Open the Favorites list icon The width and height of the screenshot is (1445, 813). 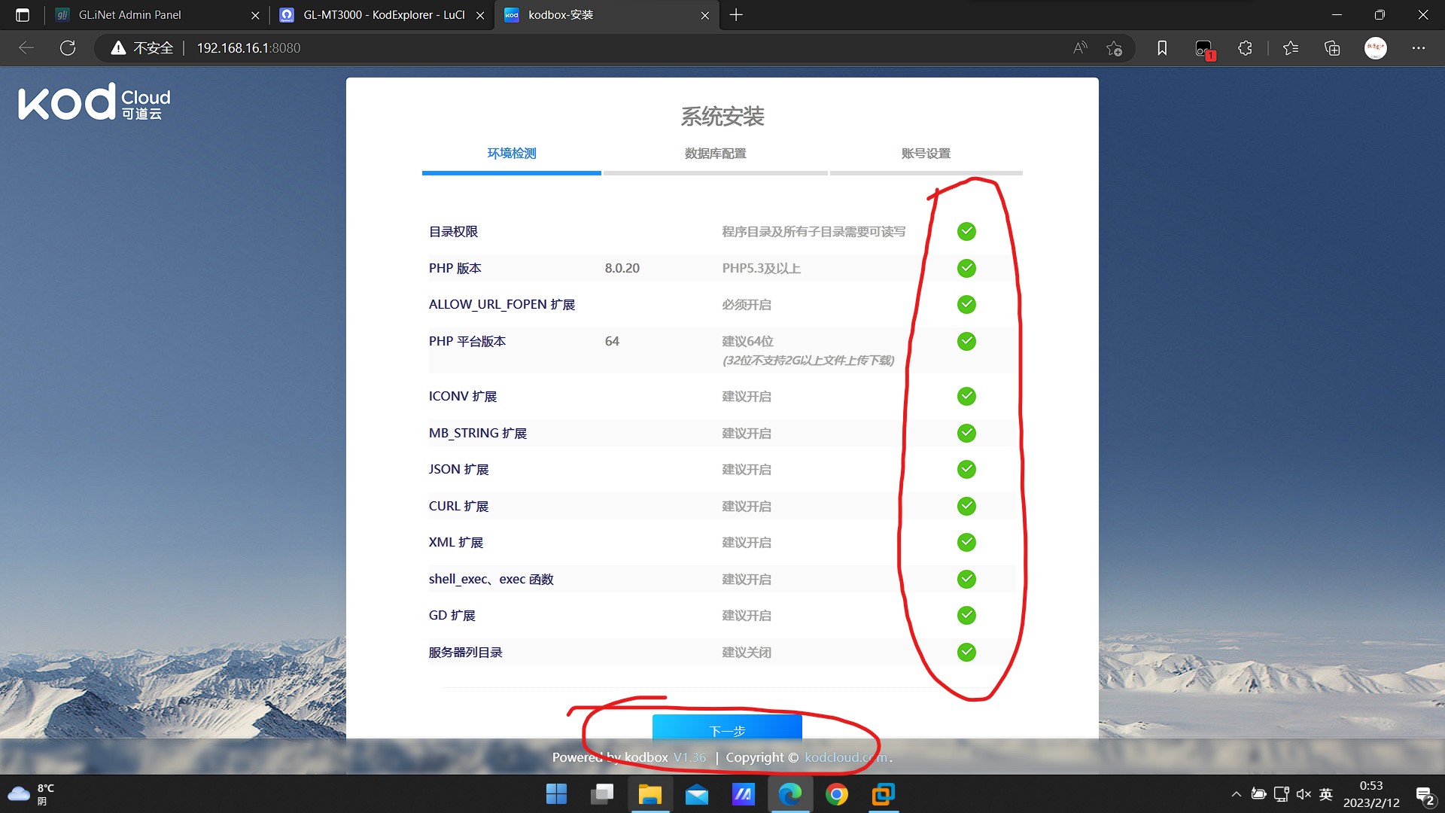tap(1291, 48)
